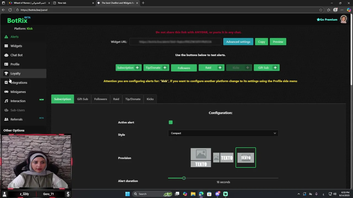The height and width of the screenshot is (198, 353).
Task: Test the Followers alert button
Action: tap(184, 68)
